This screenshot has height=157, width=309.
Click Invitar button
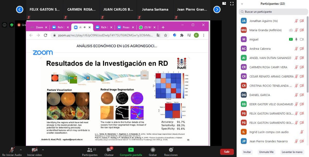point(247,152)
